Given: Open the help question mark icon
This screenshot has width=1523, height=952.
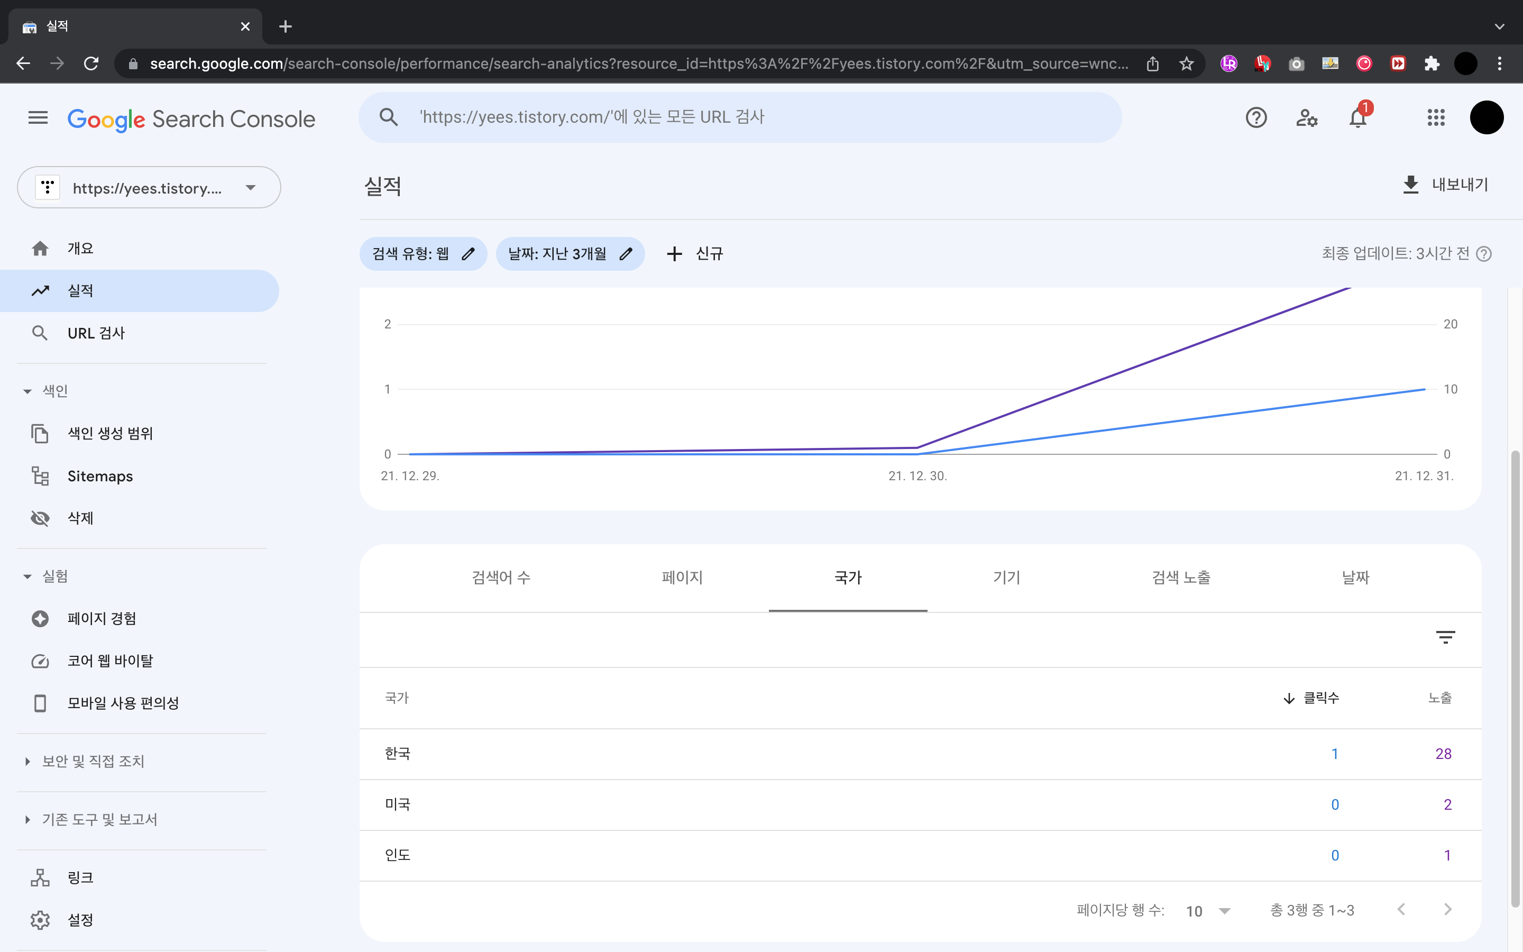Looking at the screenshot, I should click(x=1255, y=118).
